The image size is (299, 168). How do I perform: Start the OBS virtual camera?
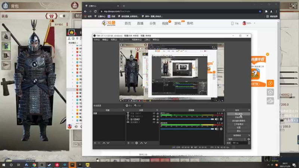[238, 121]
